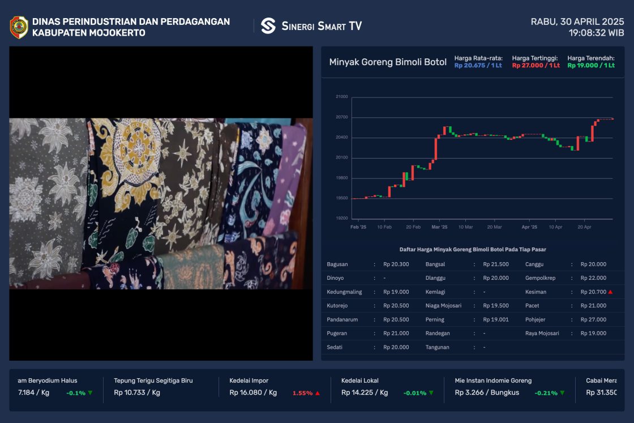This screenshot has width=634, height=423.
Task: Click the "Kedelai Lokal" ticker label
Action: tap(360, 381)
